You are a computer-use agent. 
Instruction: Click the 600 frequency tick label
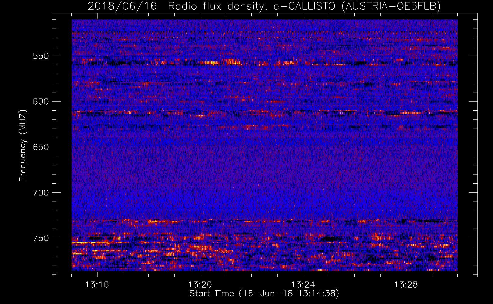point(41,102)
